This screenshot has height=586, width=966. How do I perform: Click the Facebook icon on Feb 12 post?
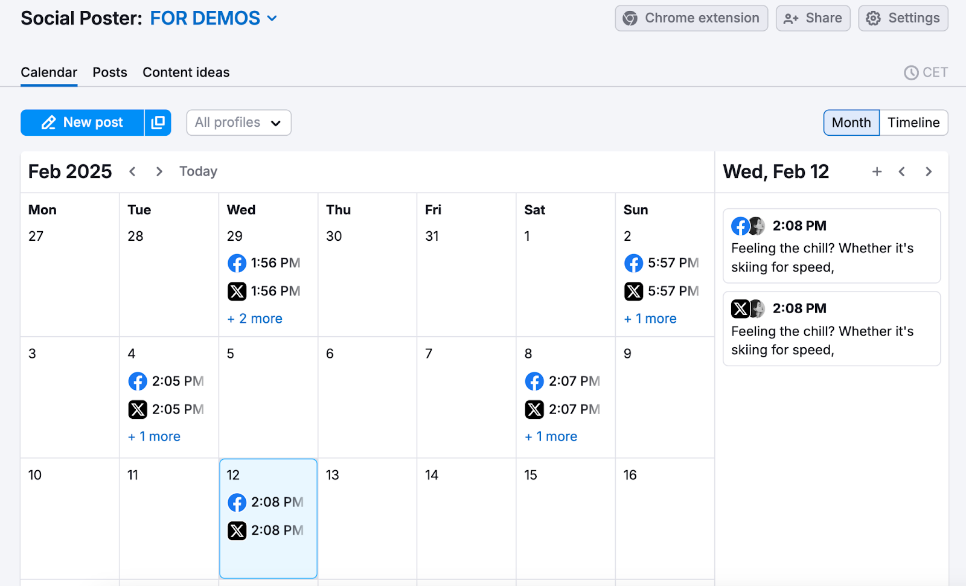[x=237, y=502]
